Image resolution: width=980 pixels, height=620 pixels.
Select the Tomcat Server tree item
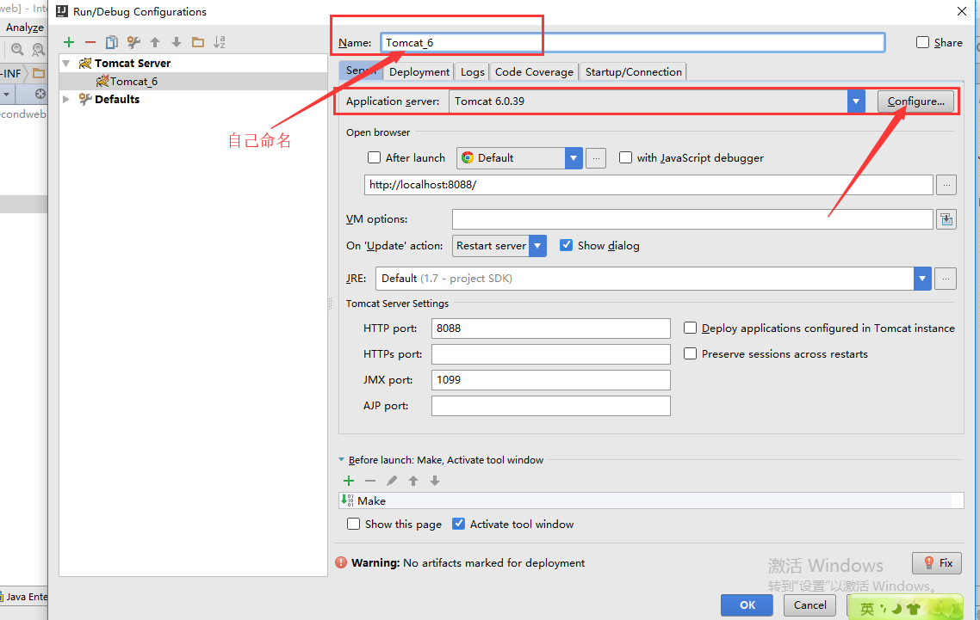133,63
